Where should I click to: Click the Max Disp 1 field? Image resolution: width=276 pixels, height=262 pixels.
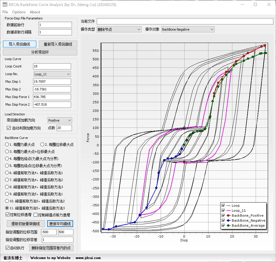52,82
